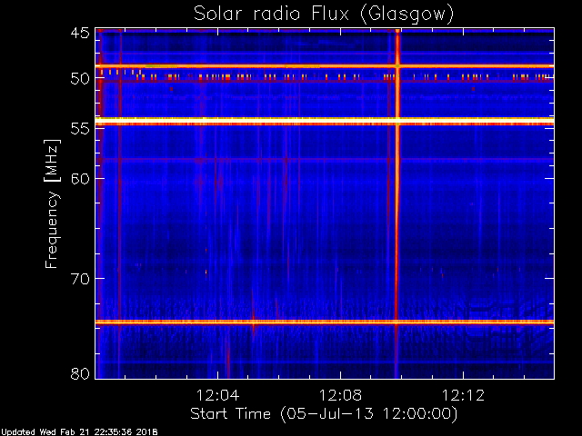The width and height of the screenshot is (582, 436).
Task: Click the bright vertical burst near 12:10
Action: [x=397, y=203]
